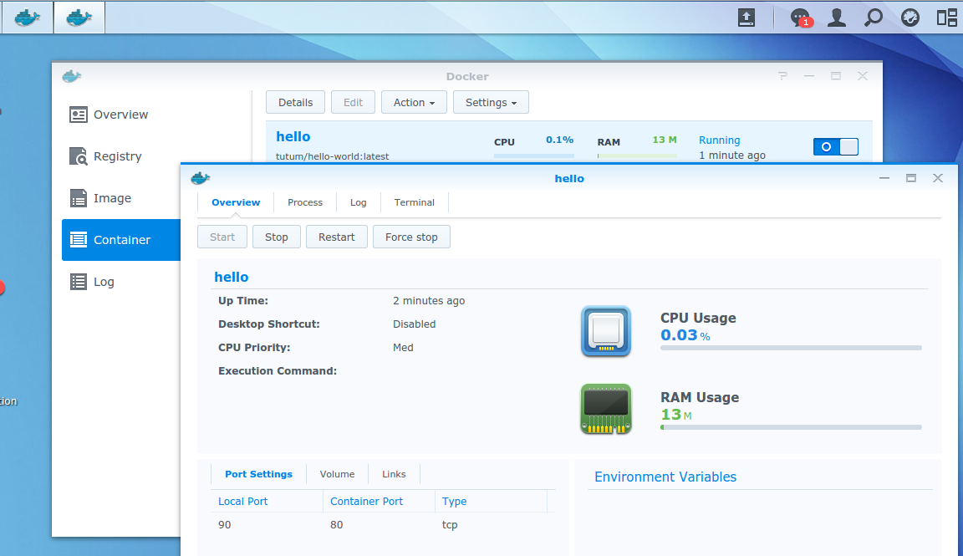Click the CPU bar in the container list row
Image resolution: width=963 pixels, height=556 pixels.
coord(533,156)
